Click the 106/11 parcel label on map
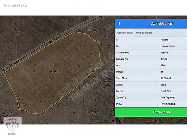Screen dimensions: 187x140 54,72
